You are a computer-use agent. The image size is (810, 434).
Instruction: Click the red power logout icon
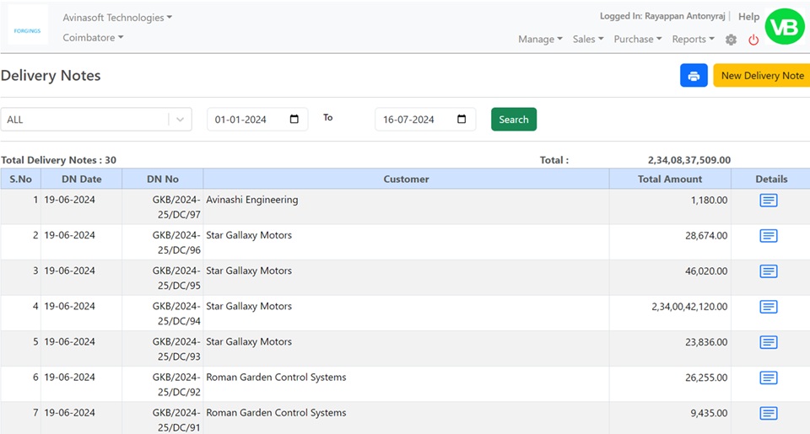click(753, 40)
